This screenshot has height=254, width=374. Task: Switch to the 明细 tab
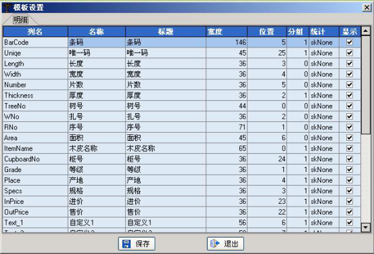[x=20, y=20]
